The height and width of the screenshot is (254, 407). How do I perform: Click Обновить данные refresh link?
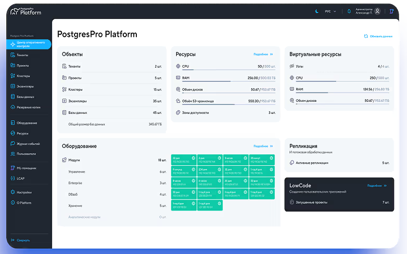tap(378, 36)
